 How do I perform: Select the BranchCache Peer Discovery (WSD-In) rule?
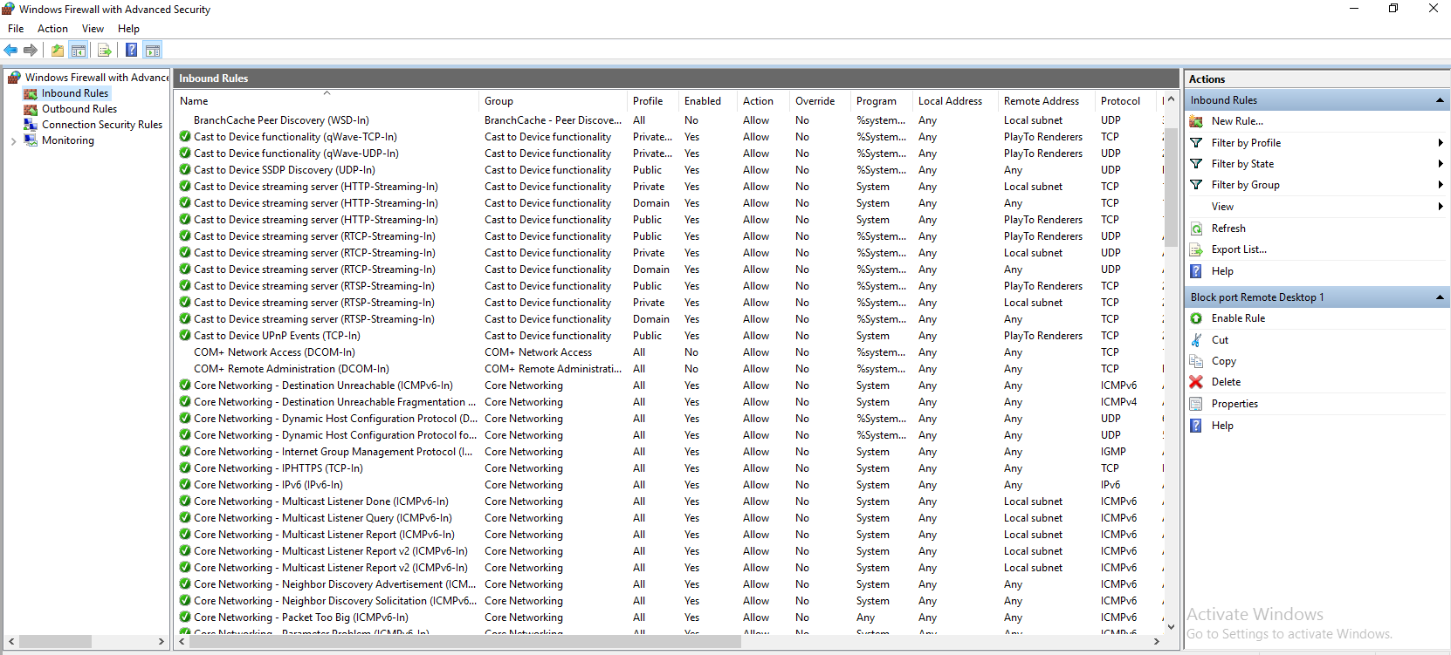pyautogui.click(x=281, y=120)
